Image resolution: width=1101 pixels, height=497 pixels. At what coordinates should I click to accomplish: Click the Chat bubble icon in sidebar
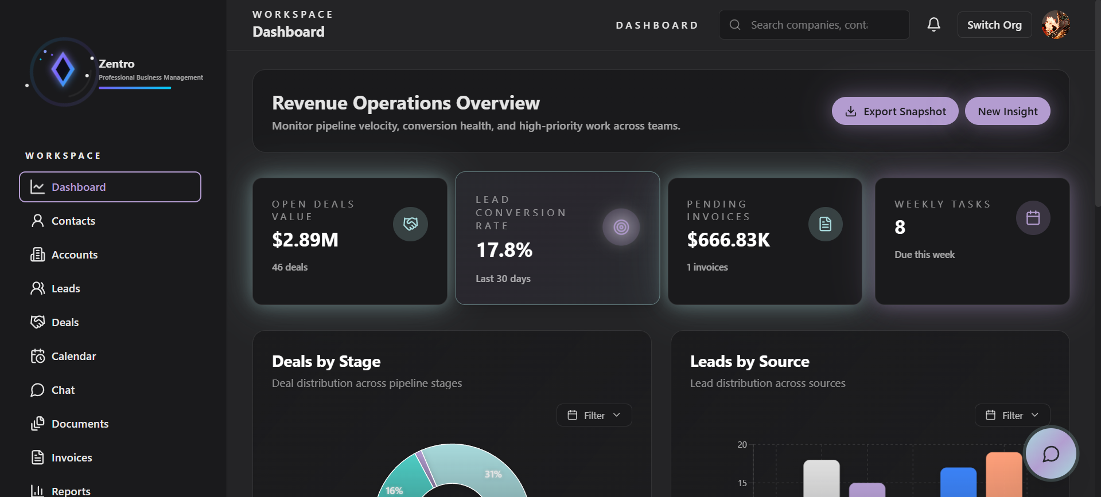click(37, 390)
